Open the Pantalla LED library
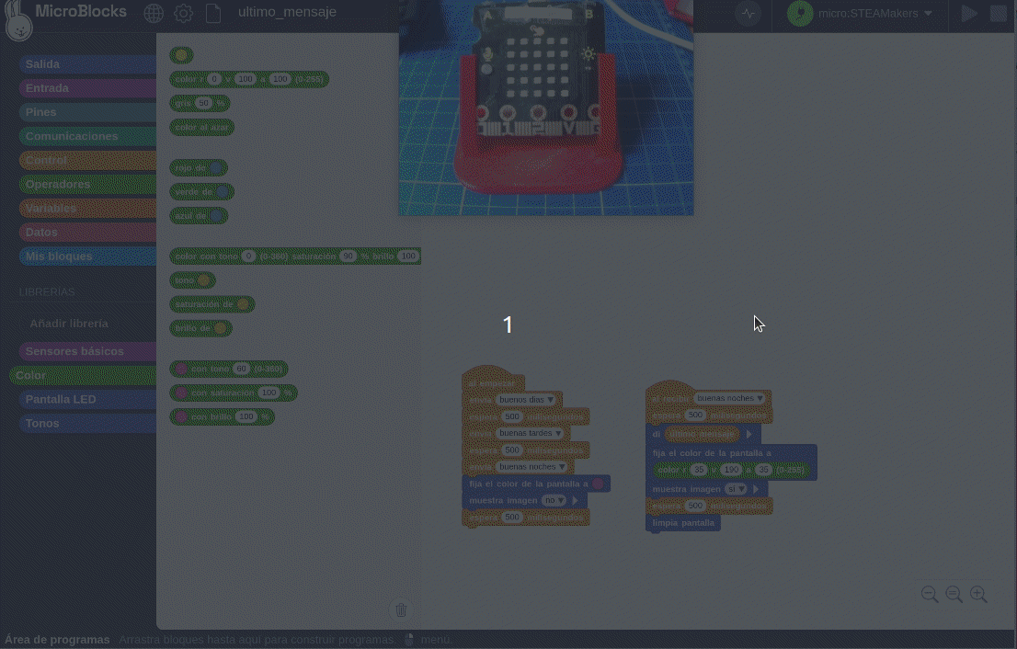This screenshot has height=649, width=1017. click(87, 399)
